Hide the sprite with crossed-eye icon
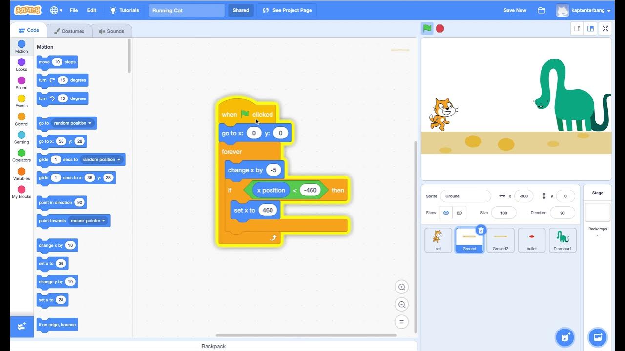The image size is (625, 351). [x=459, y=213]
